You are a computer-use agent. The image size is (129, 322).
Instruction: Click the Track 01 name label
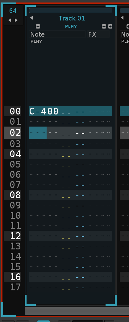pyautogui.click(x=72, y=18)
